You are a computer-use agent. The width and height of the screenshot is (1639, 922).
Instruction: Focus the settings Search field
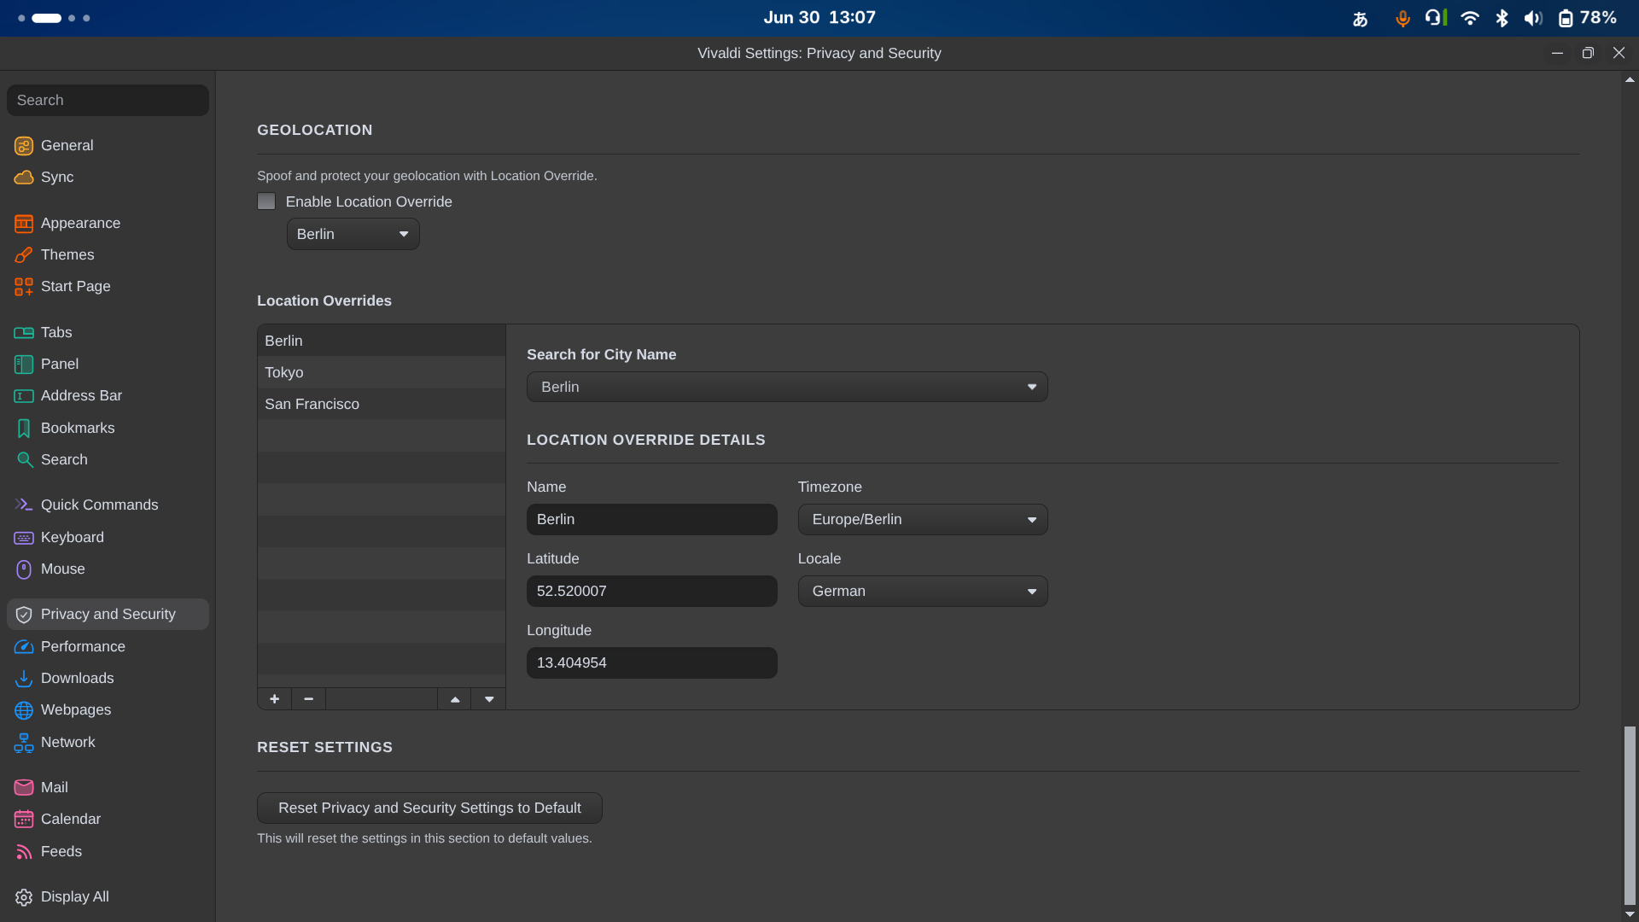pyautogui.click(x=108, y=100)
